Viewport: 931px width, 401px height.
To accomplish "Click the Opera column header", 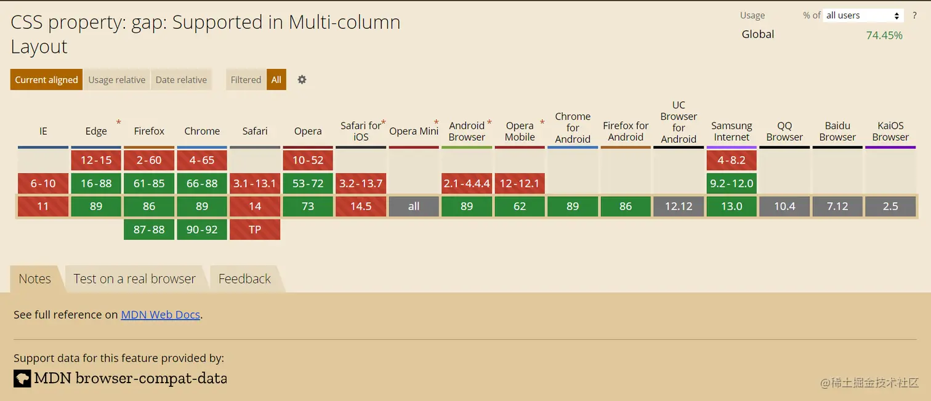I will coord(308,131).
